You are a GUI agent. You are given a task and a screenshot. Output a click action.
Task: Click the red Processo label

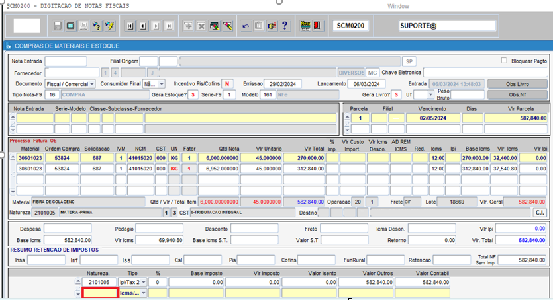click(20, 141)
